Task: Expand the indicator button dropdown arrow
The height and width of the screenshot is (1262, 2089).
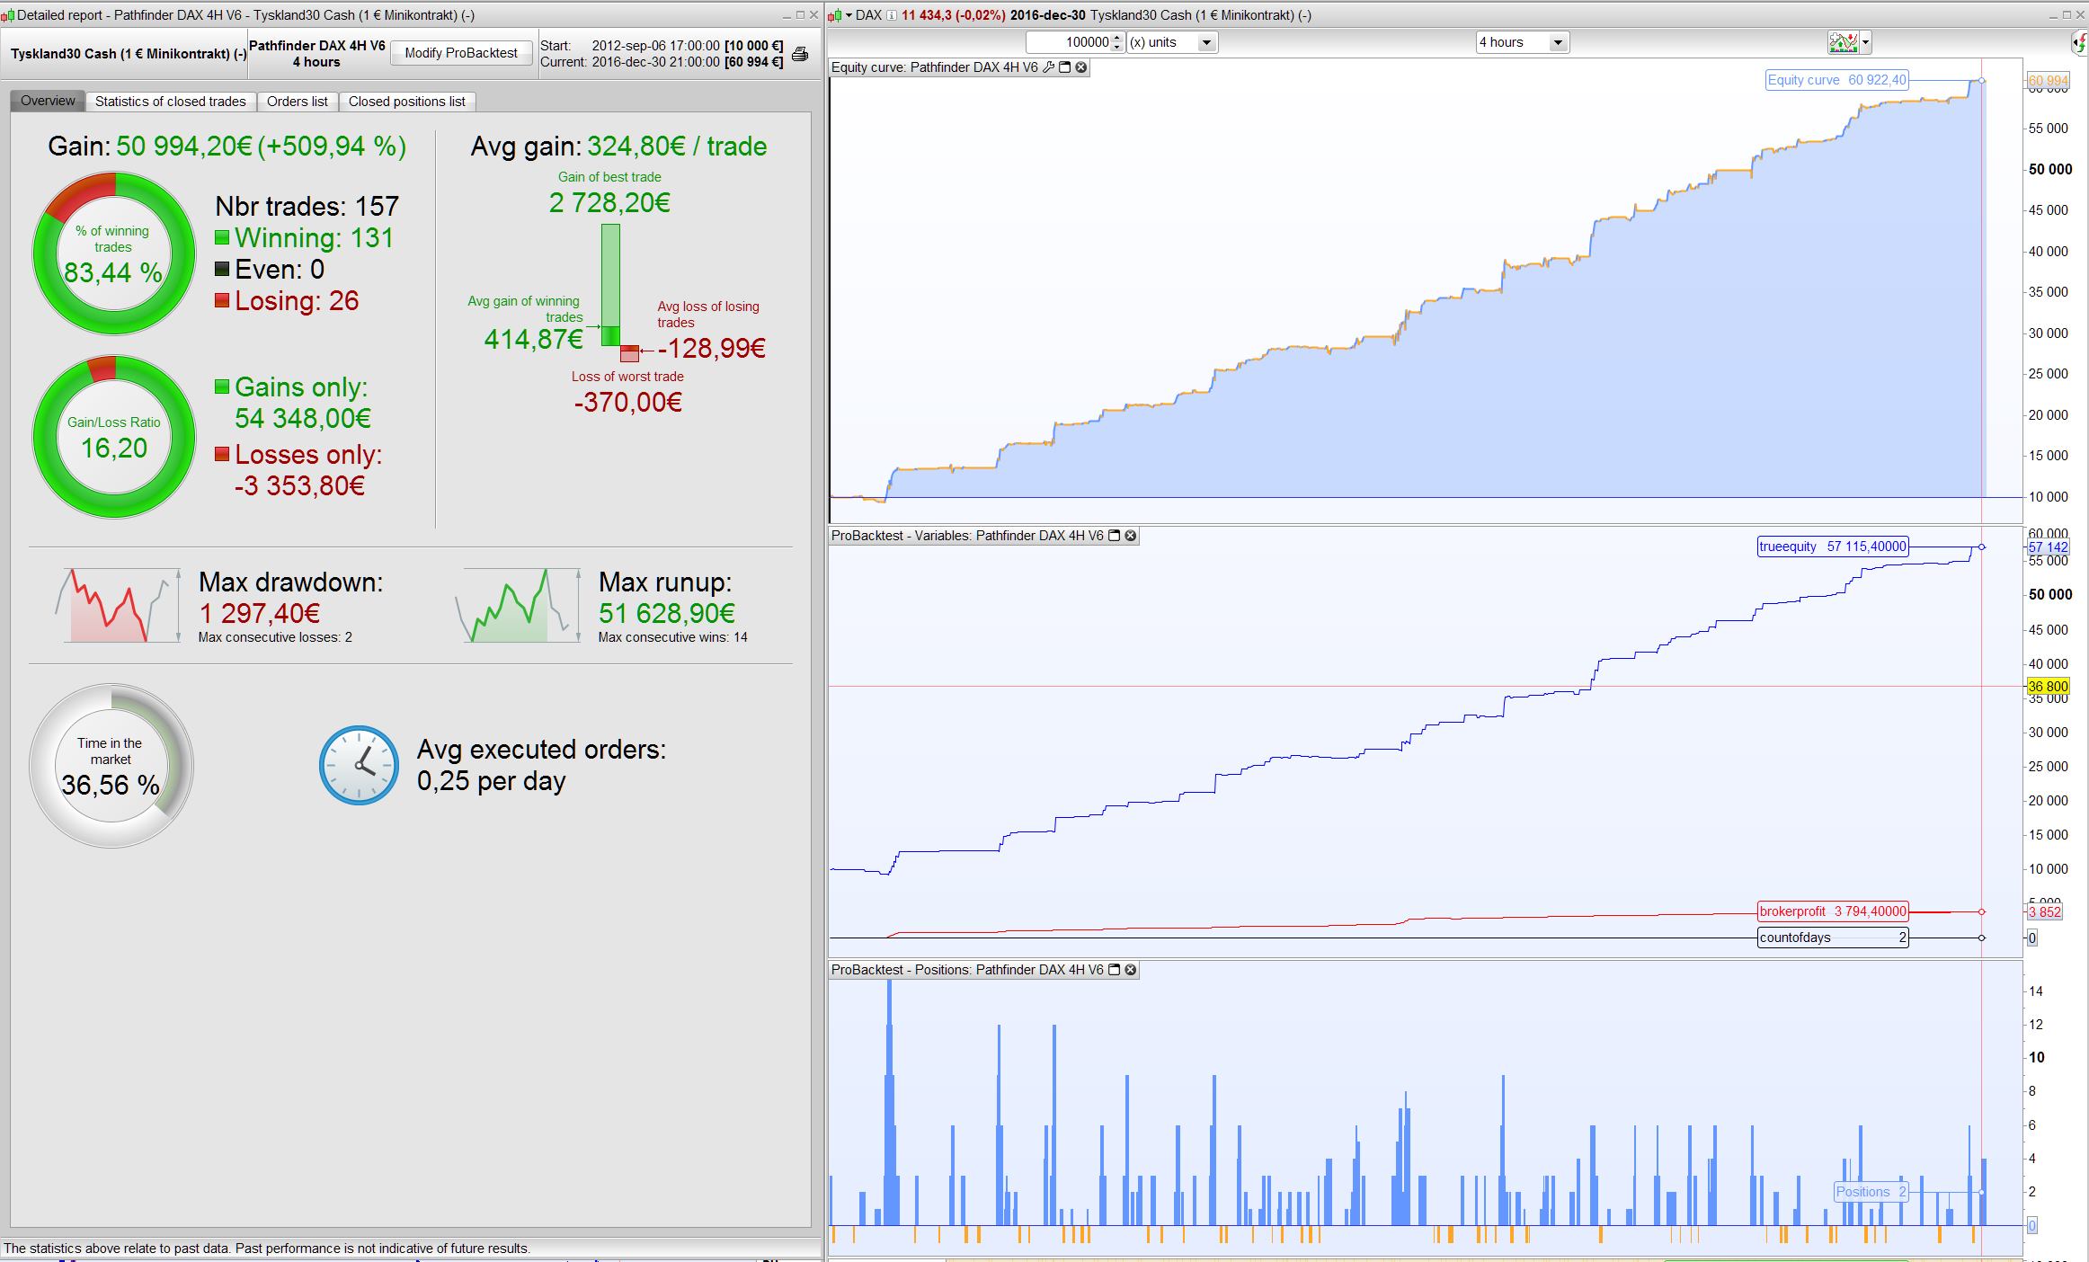Action: point(1866,42)
